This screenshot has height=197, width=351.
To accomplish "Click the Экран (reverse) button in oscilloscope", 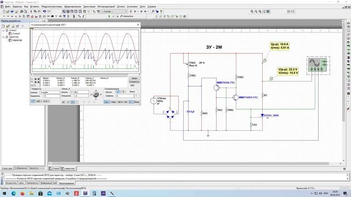I will coord(134,78).
